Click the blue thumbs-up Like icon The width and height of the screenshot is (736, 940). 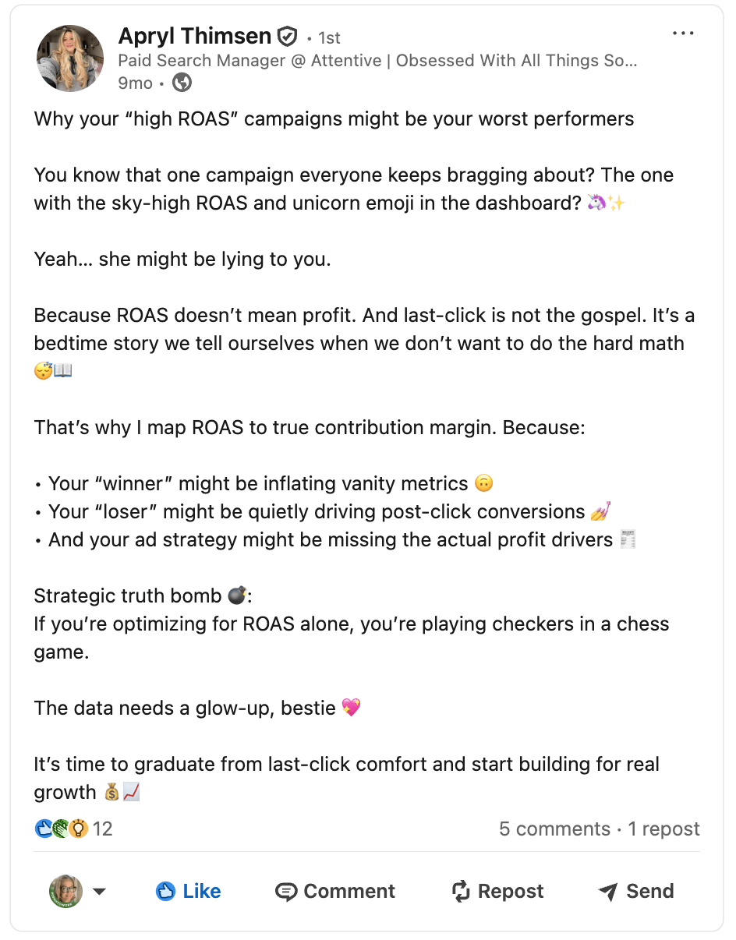pyautogui.click(x=165, y=892)
